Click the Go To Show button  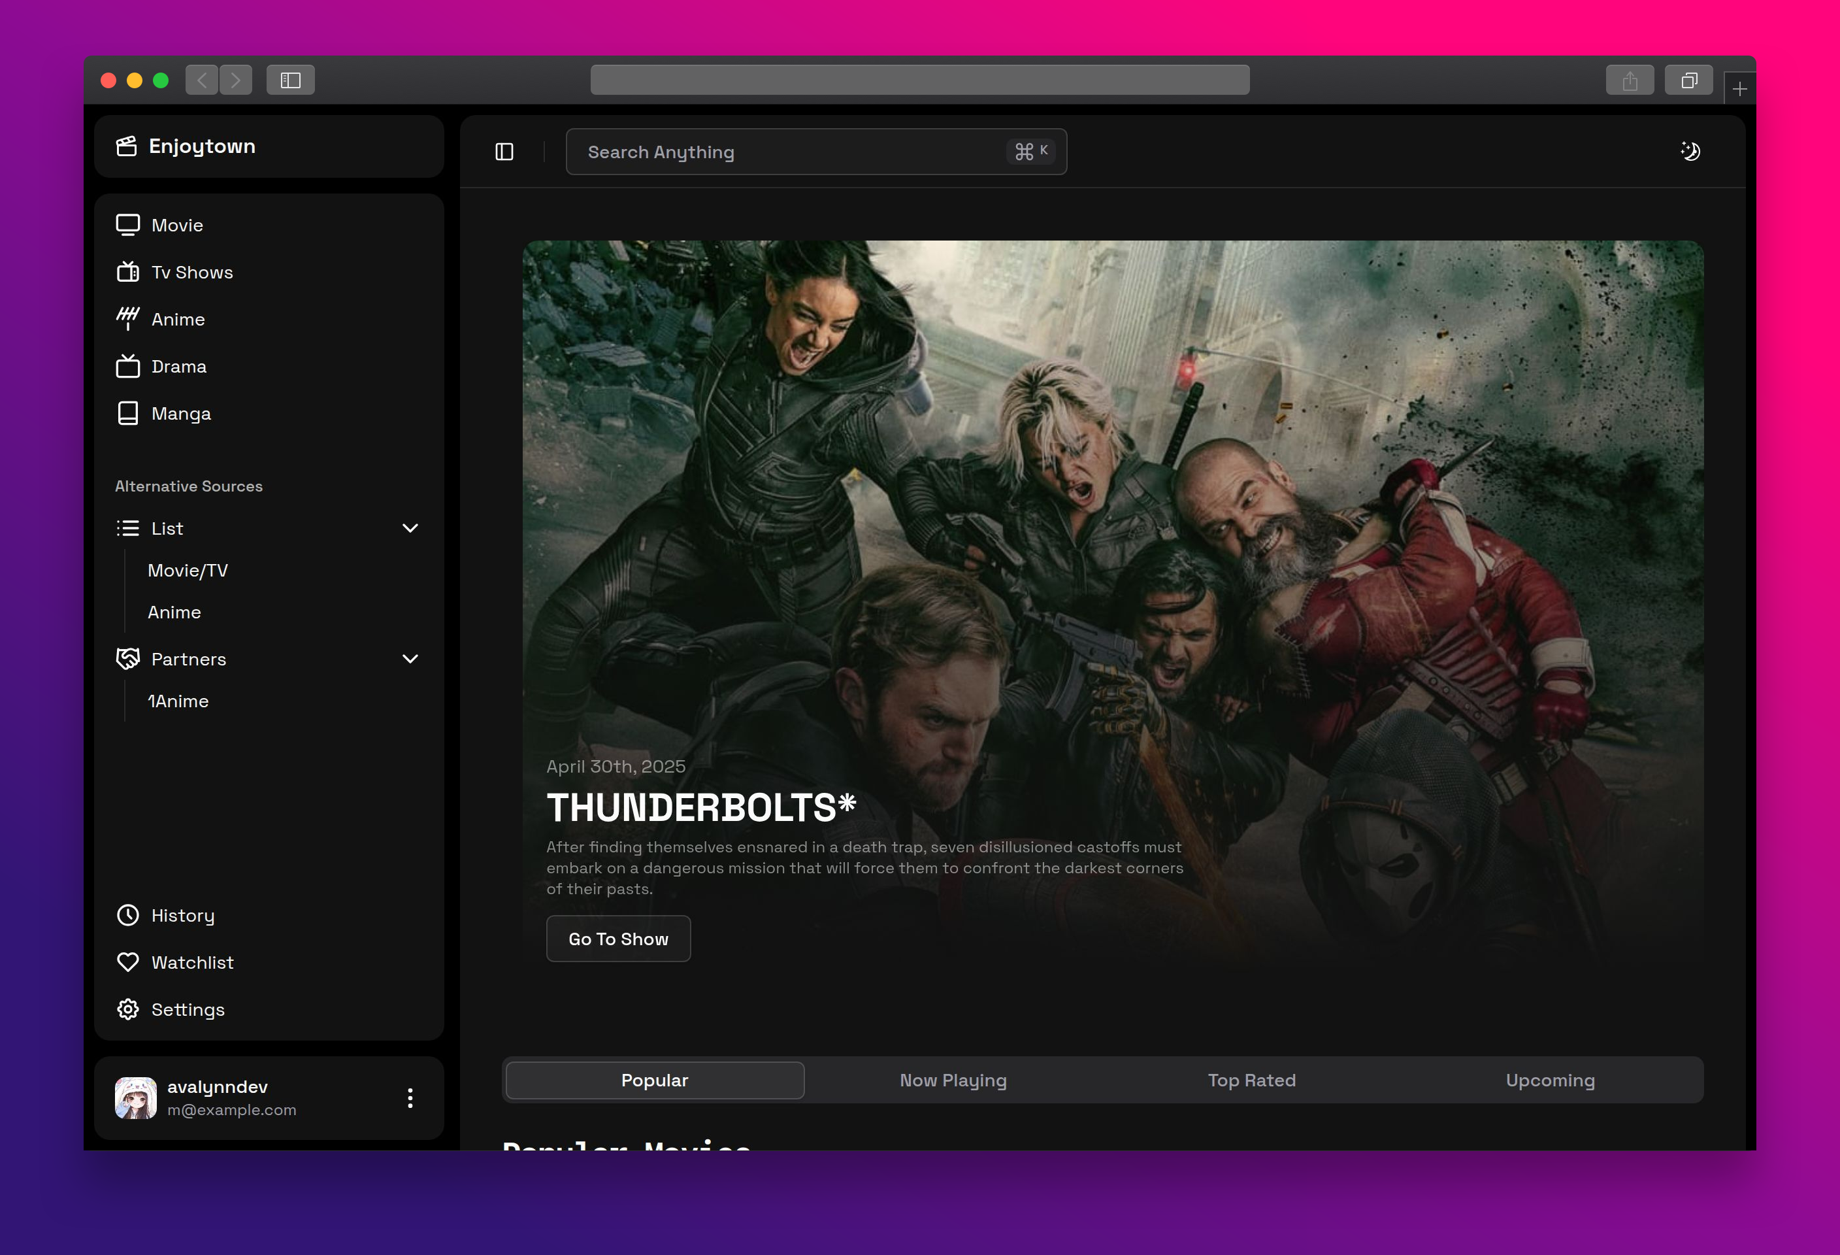[618, 939]
